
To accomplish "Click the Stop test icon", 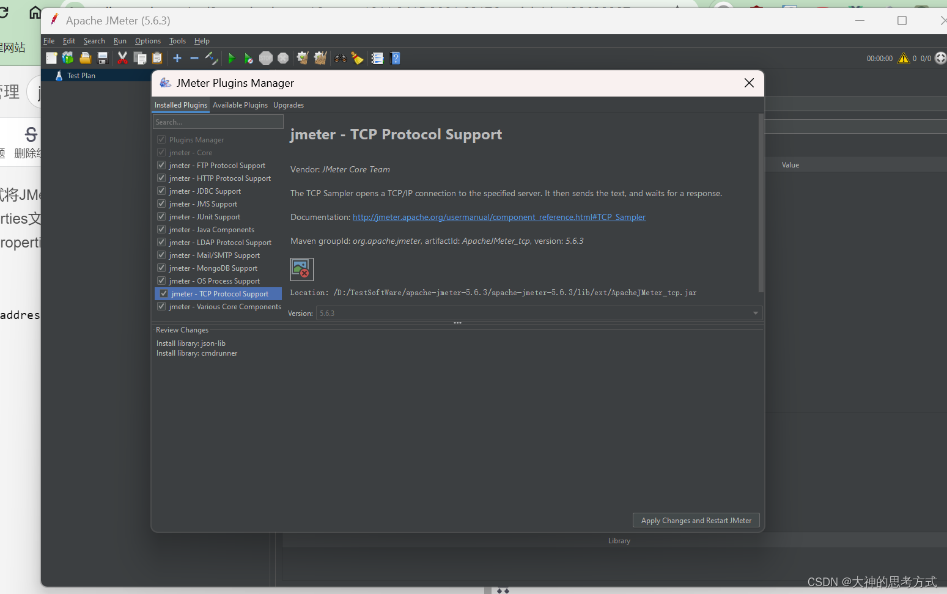I will tap(266, 58).
